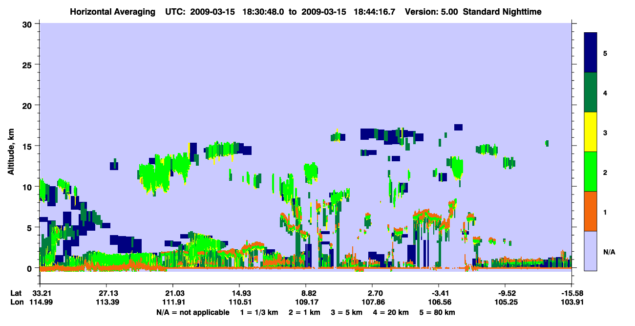Click the orange level 1 colorbar segment
The height and width of the screenshot is (326, 635).
pyautogui.click(x=591, y=211)
